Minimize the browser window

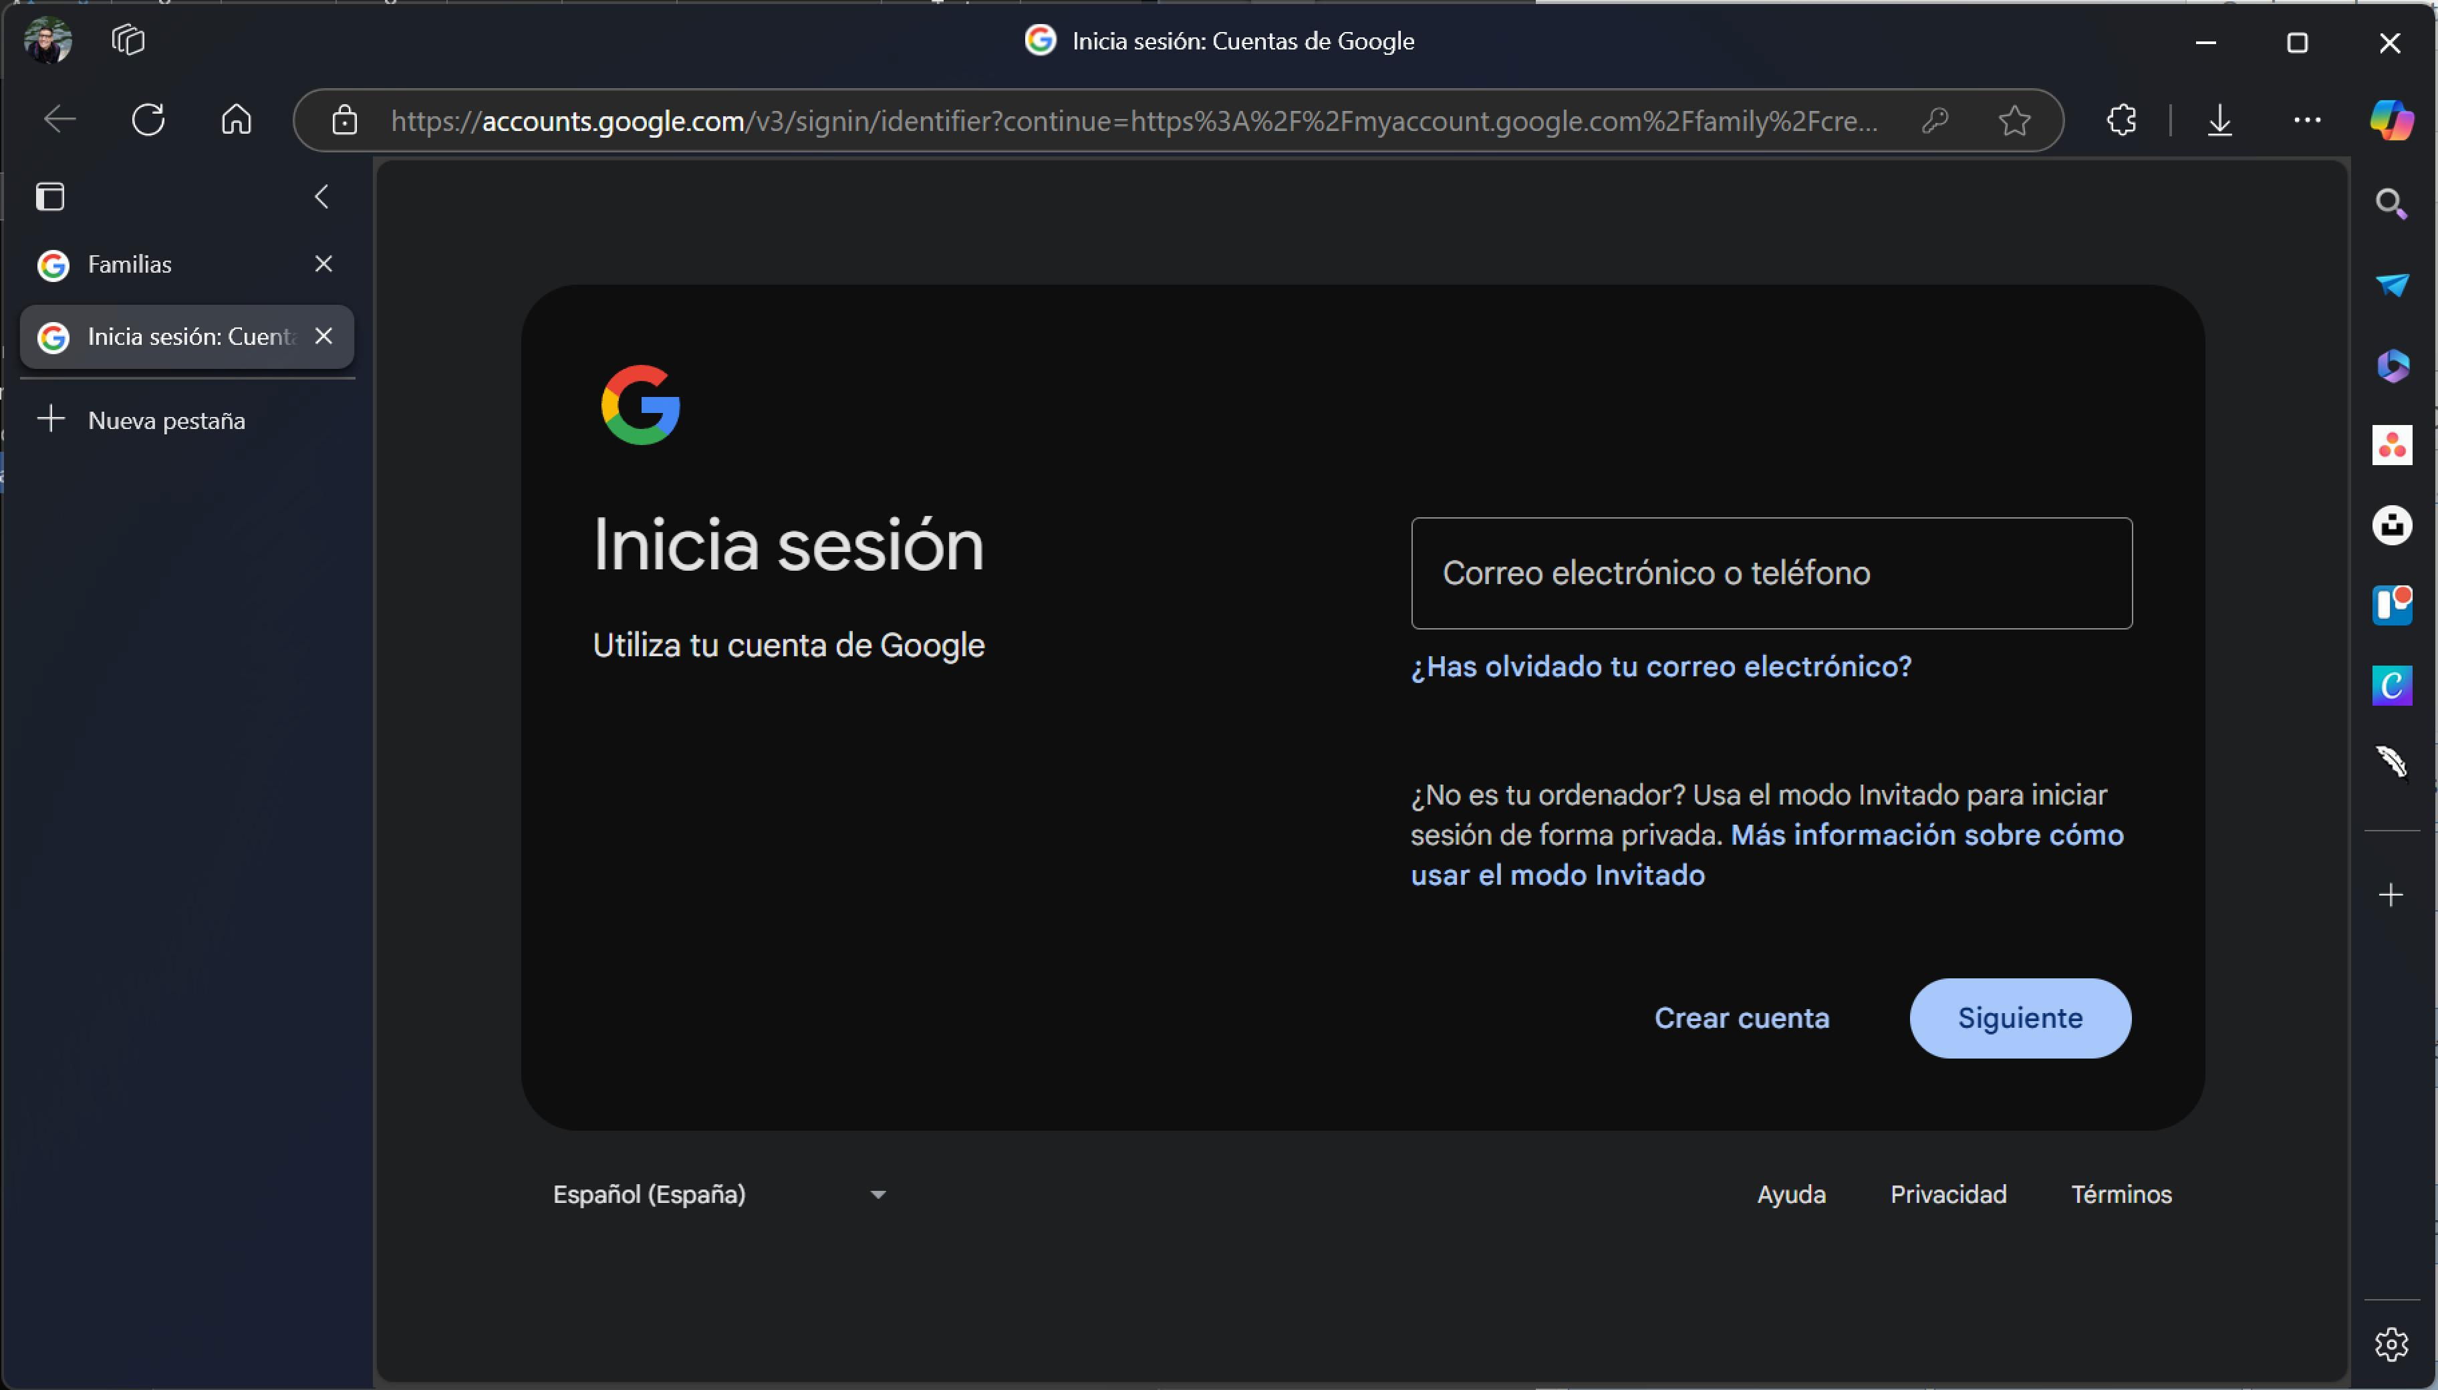click(2205, 42)
